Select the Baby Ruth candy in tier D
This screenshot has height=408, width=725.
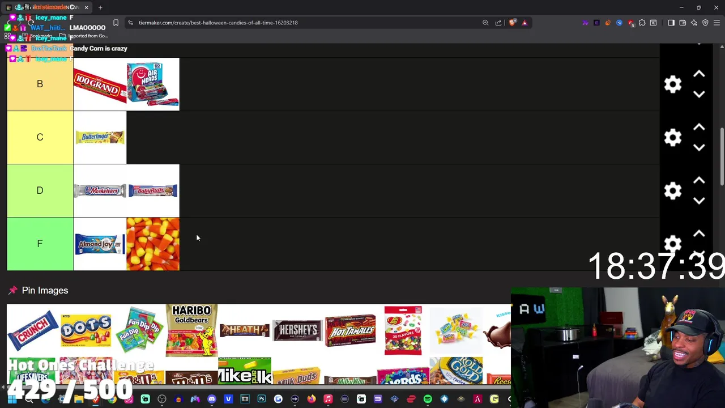pyautogui.click(x=153, y=190)
